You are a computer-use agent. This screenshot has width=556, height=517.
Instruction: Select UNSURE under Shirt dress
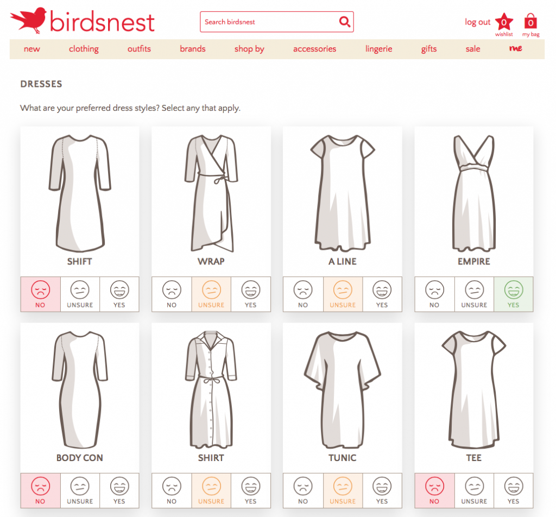(211, 491)
